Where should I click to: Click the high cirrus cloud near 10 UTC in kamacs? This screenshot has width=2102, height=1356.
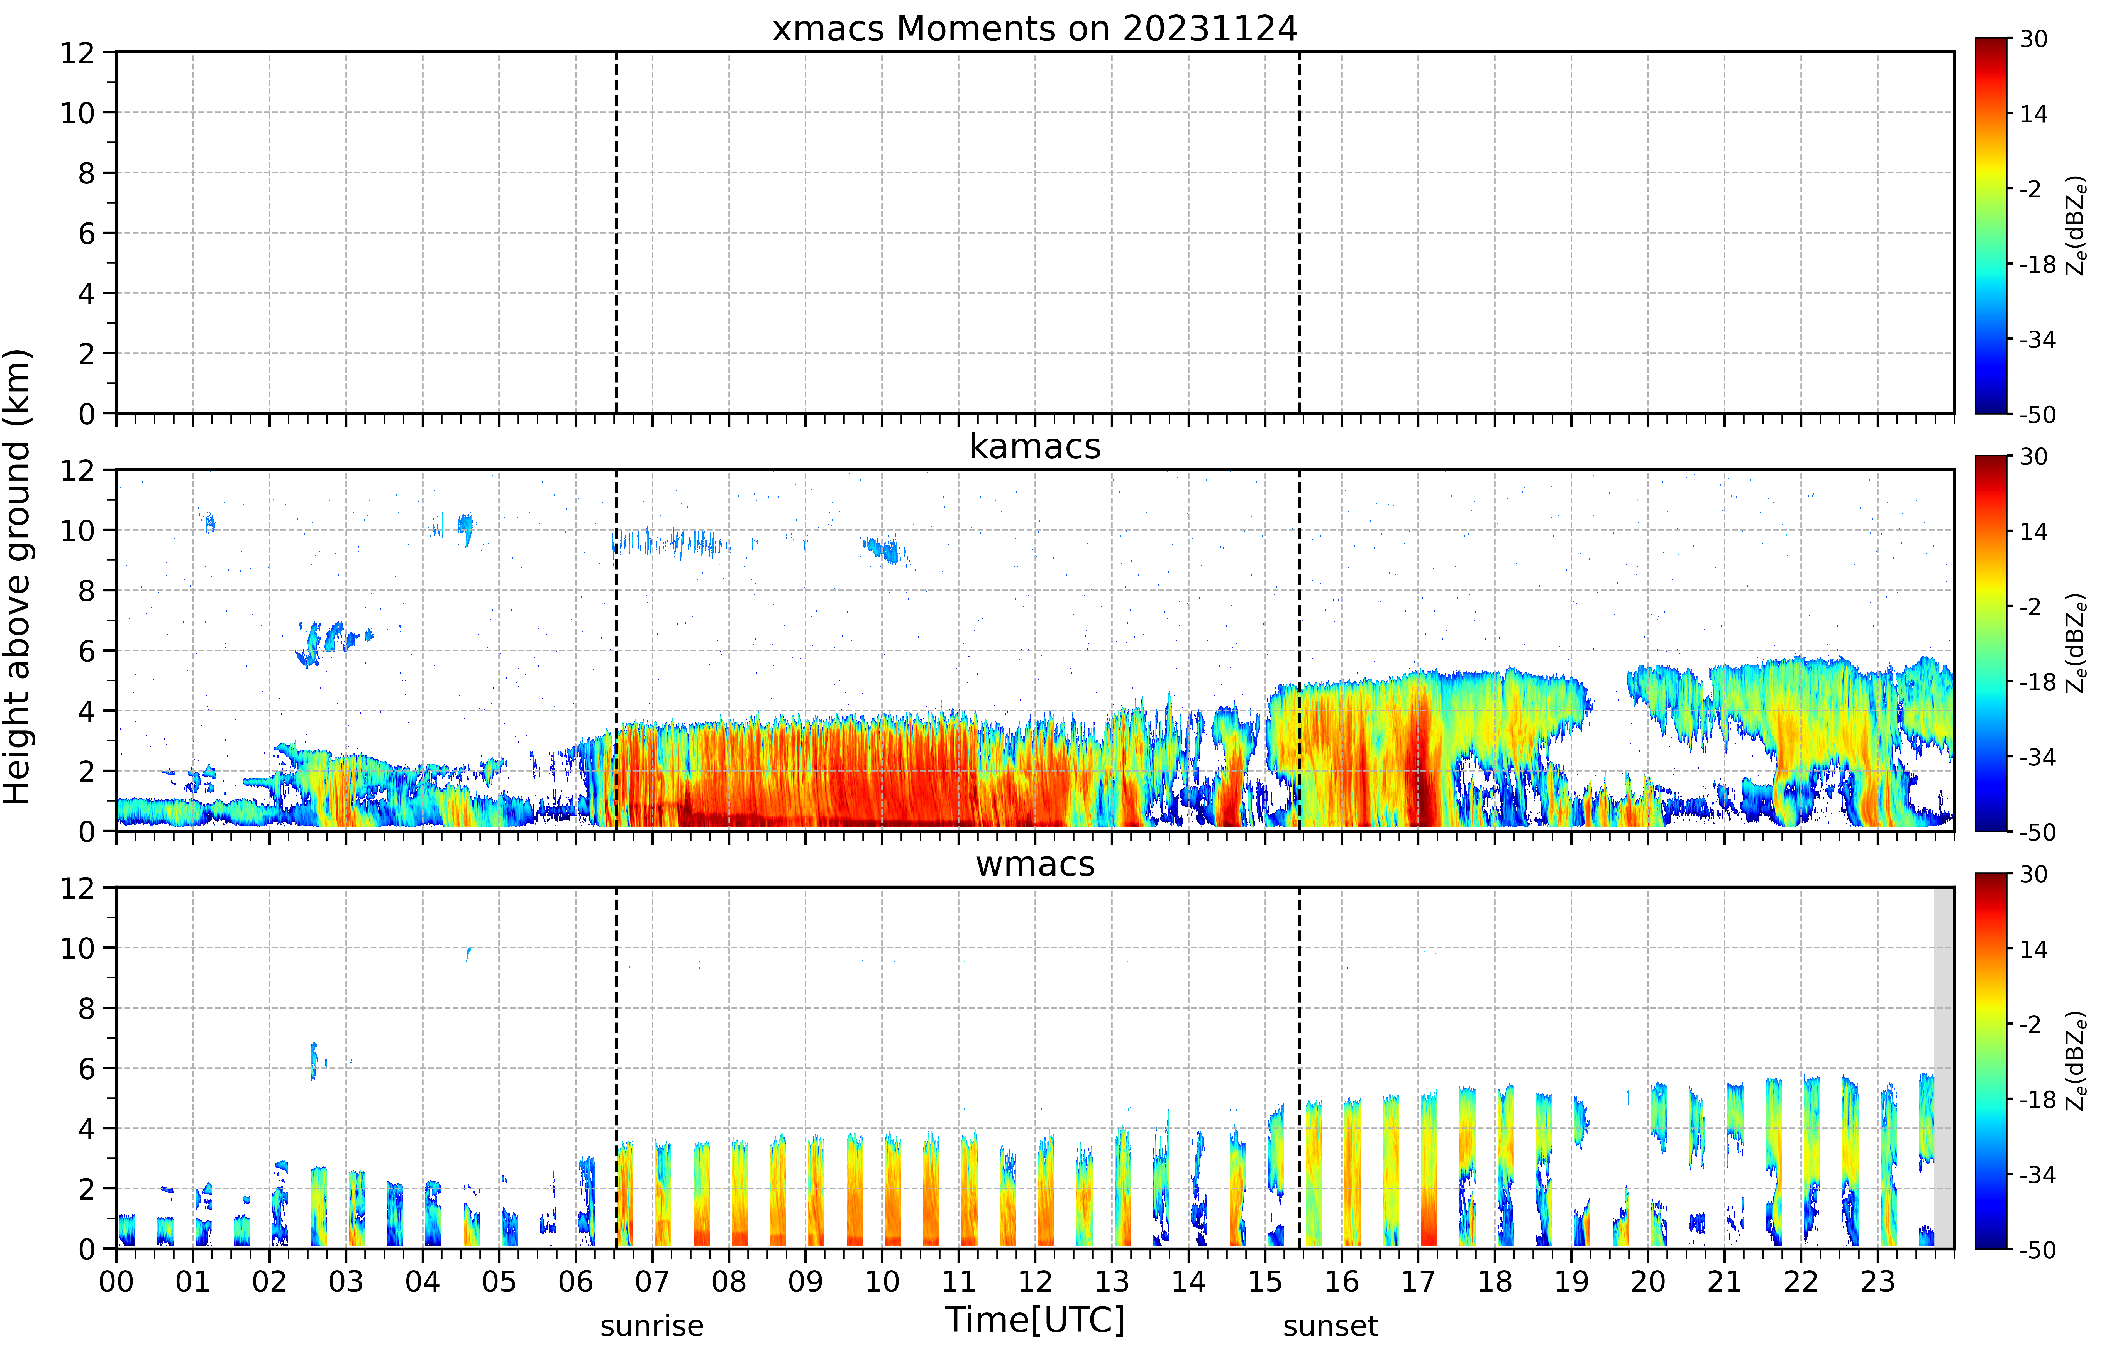tap(885, 550)
